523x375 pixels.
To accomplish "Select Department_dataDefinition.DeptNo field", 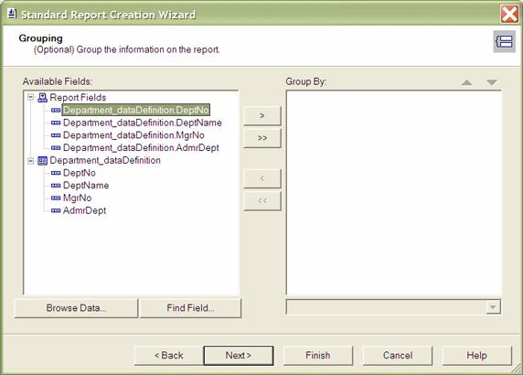I will 136,110.
